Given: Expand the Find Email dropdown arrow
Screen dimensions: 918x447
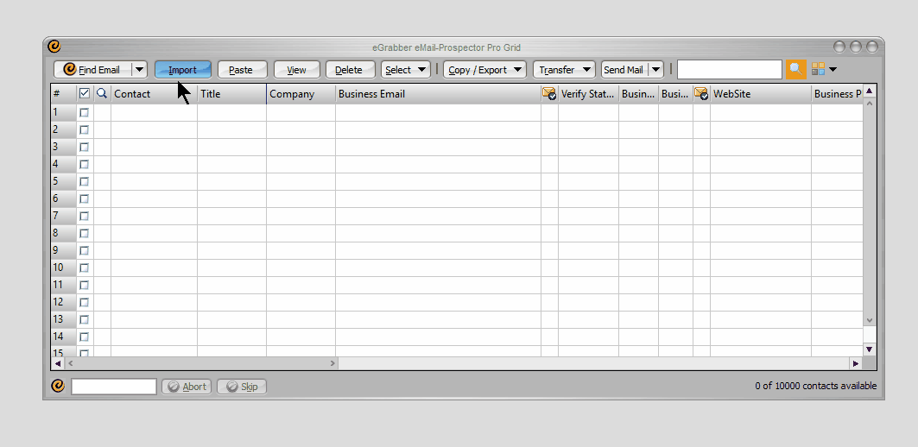Looking at the screenshot, I should pos(140,70).
